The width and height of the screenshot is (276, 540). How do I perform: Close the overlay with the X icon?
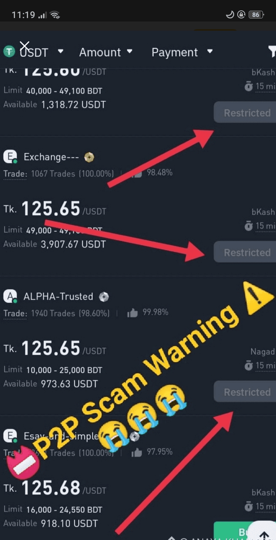click(25, 46)
